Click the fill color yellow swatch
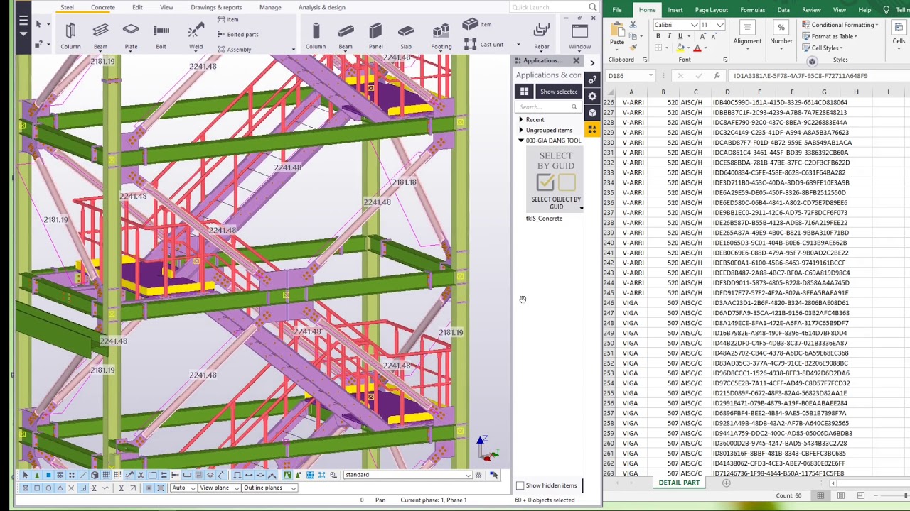 (x=680, y=48)
